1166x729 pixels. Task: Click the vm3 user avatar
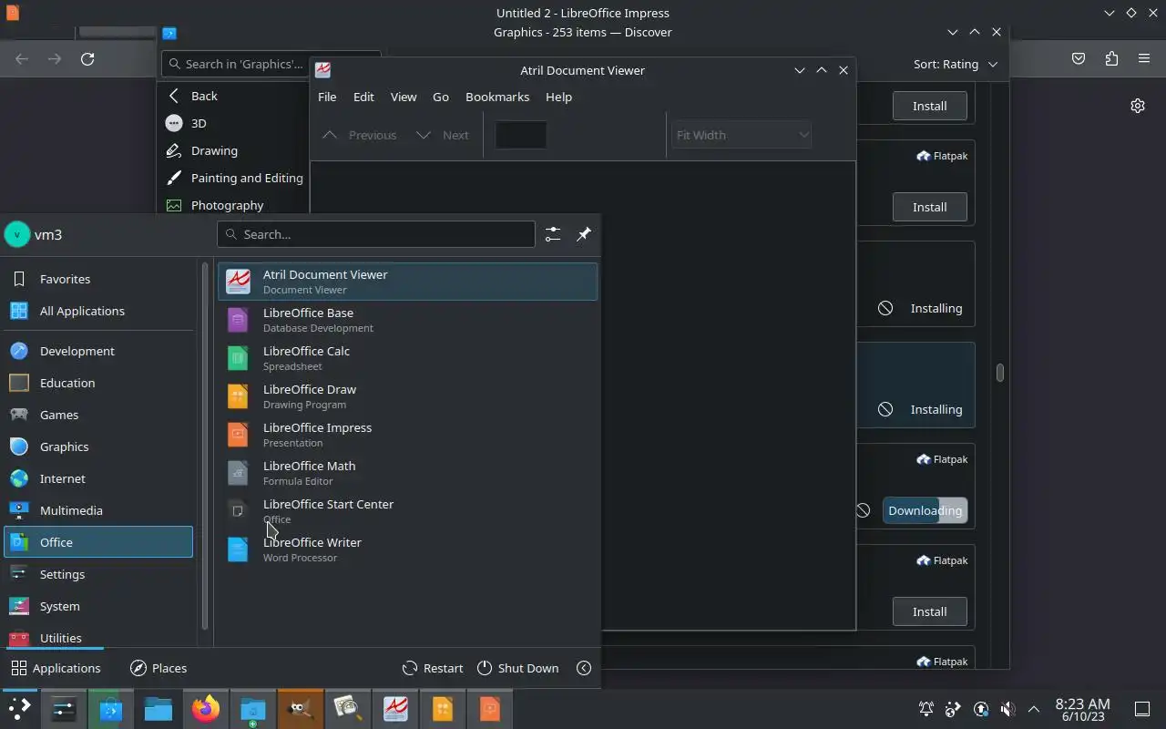17,234
